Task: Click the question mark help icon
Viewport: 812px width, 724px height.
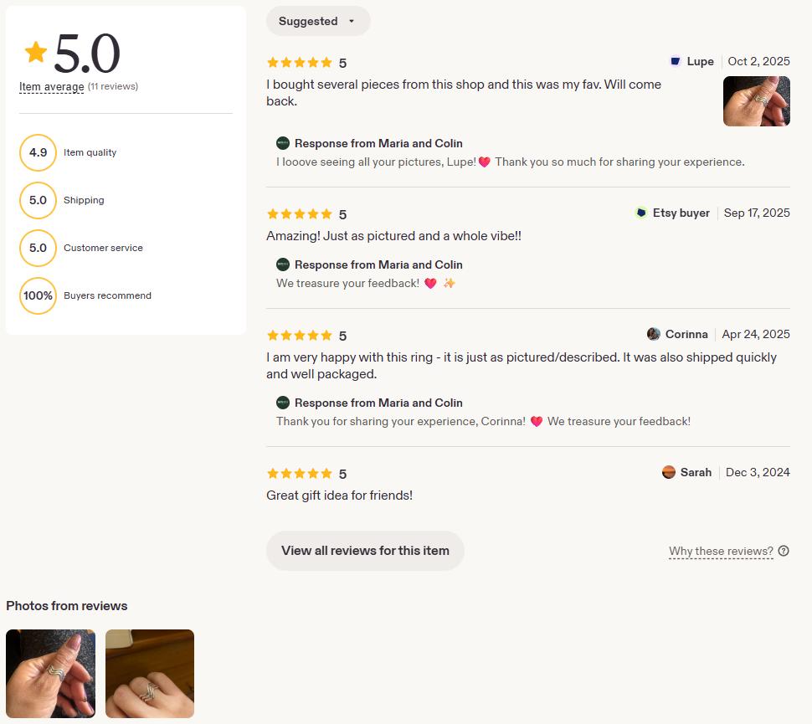Action: click(784, 551)
